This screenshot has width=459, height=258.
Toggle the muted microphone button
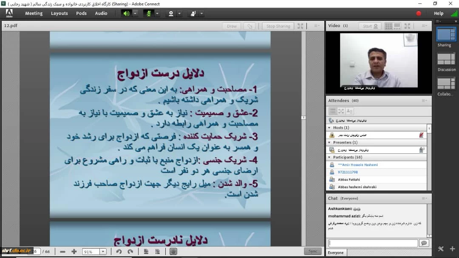[148, 13]
